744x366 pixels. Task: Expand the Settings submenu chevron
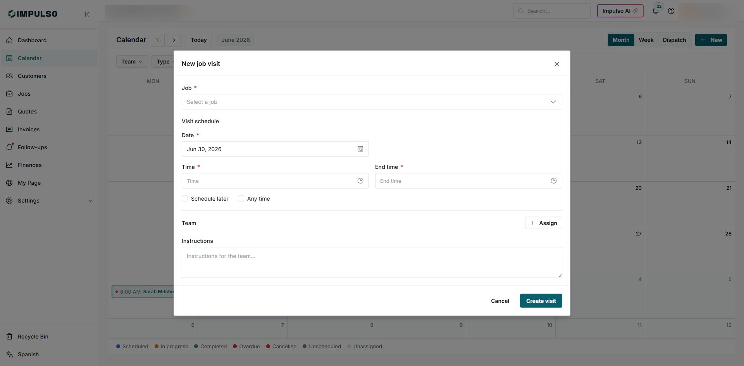point(91,201)
